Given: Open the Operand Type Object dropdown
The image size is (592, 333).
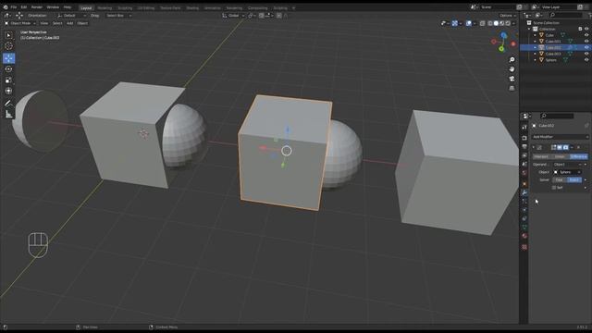Looking at the screenshot, I should pos(568,165).
